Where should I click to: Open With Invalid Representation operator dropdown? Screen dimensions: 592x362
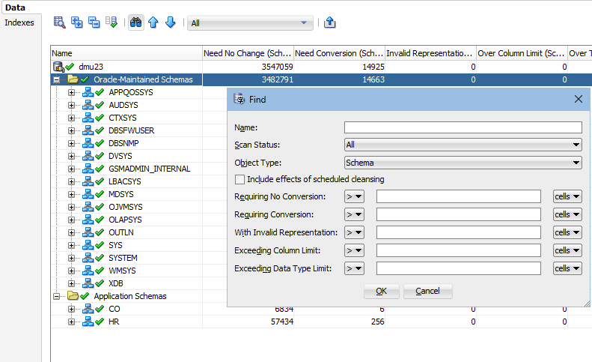tap(354, 232)
